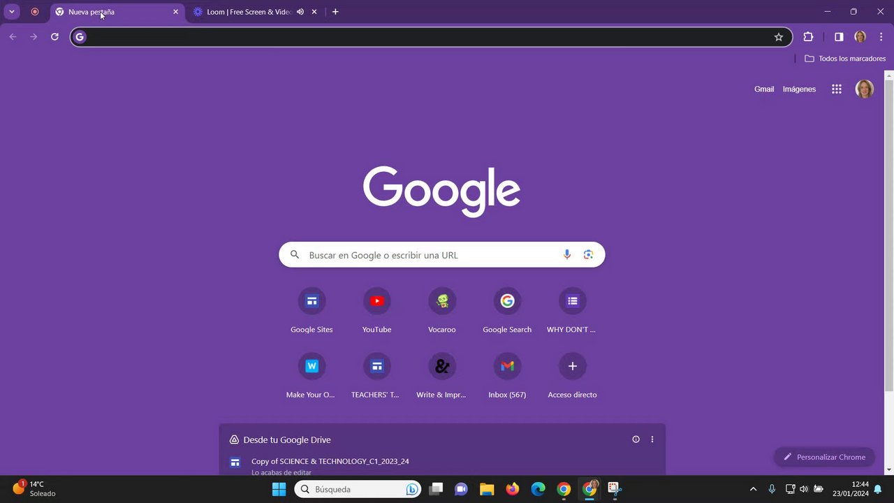Open the notifications bell

click(878, 489)
